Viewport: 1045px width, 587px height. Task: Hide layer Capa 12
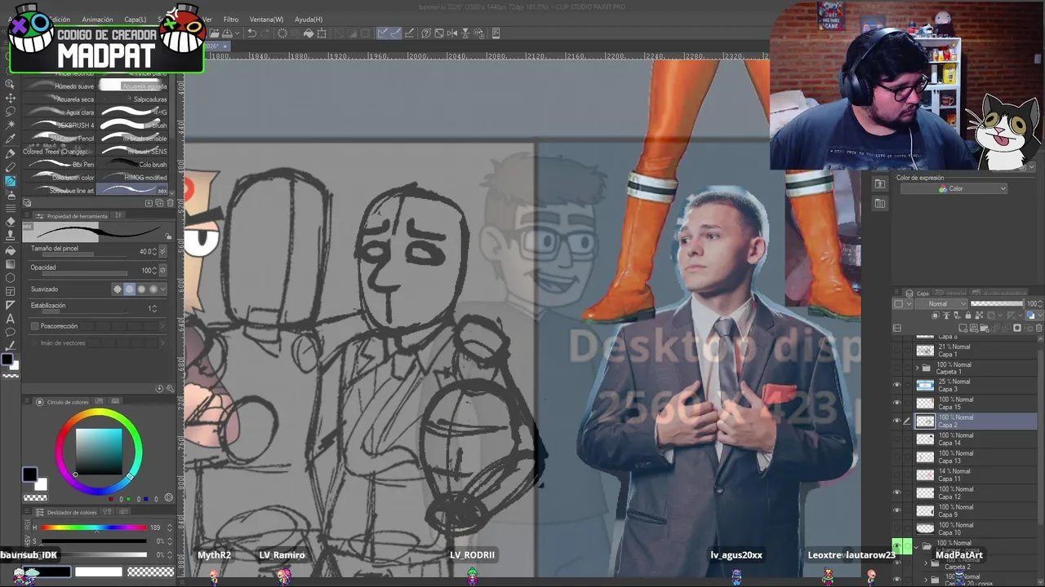point(897,492)
